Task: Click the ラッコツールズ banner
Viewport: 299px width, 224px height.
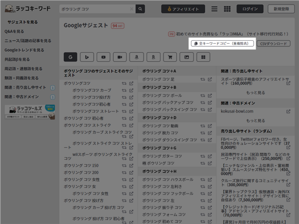Action: pyautogui.click(x=30, y=112)
